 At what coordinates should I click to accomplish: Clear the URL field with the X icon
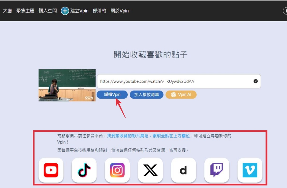(255, 81)
